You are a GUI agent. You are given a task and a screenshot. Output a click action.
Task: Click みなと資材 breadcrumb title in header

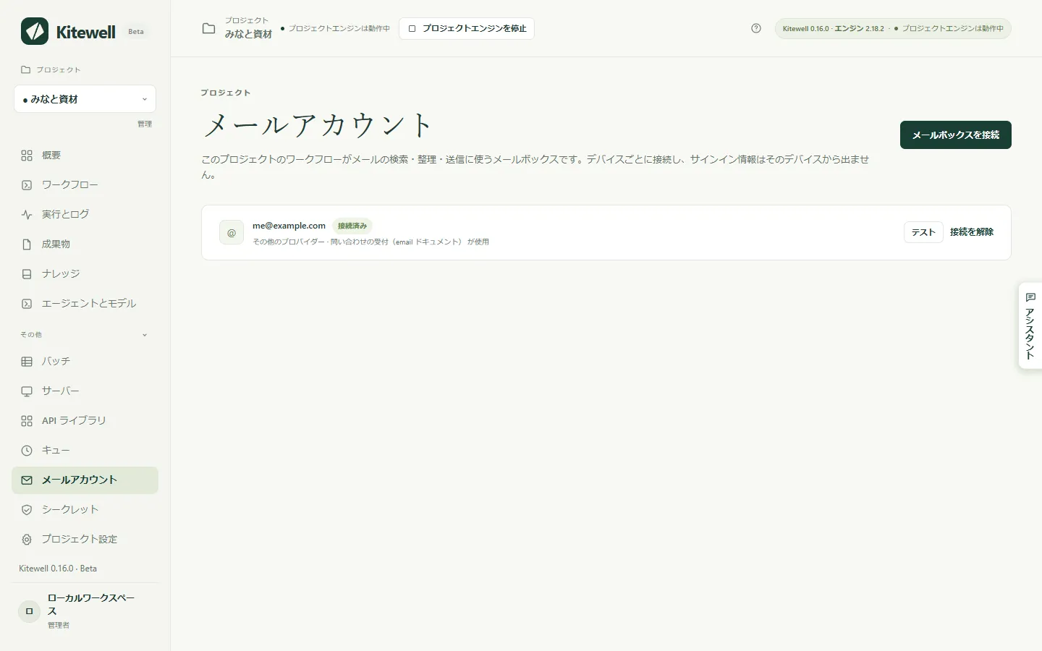point(248,34)
